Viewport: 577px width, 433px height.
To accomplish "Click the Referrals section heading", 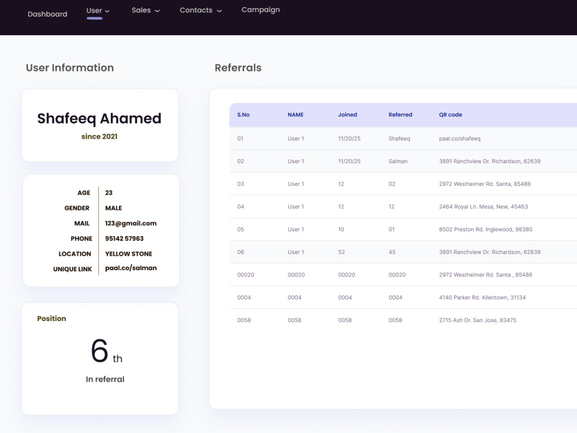I will click(238, 68).
